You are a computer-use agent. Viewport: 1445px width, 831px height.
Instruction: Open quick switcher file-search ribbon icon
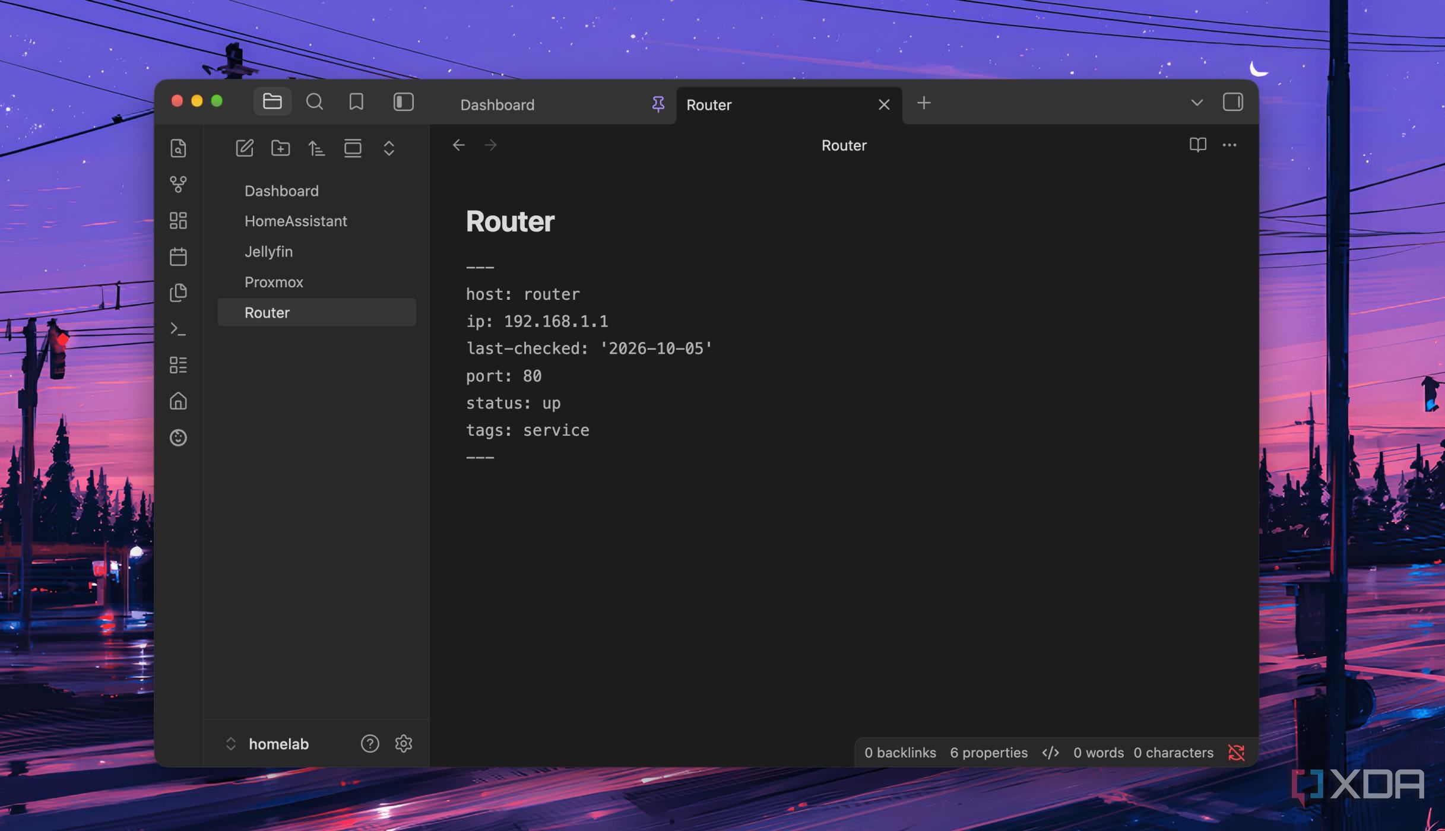click(x=178, y=148)
